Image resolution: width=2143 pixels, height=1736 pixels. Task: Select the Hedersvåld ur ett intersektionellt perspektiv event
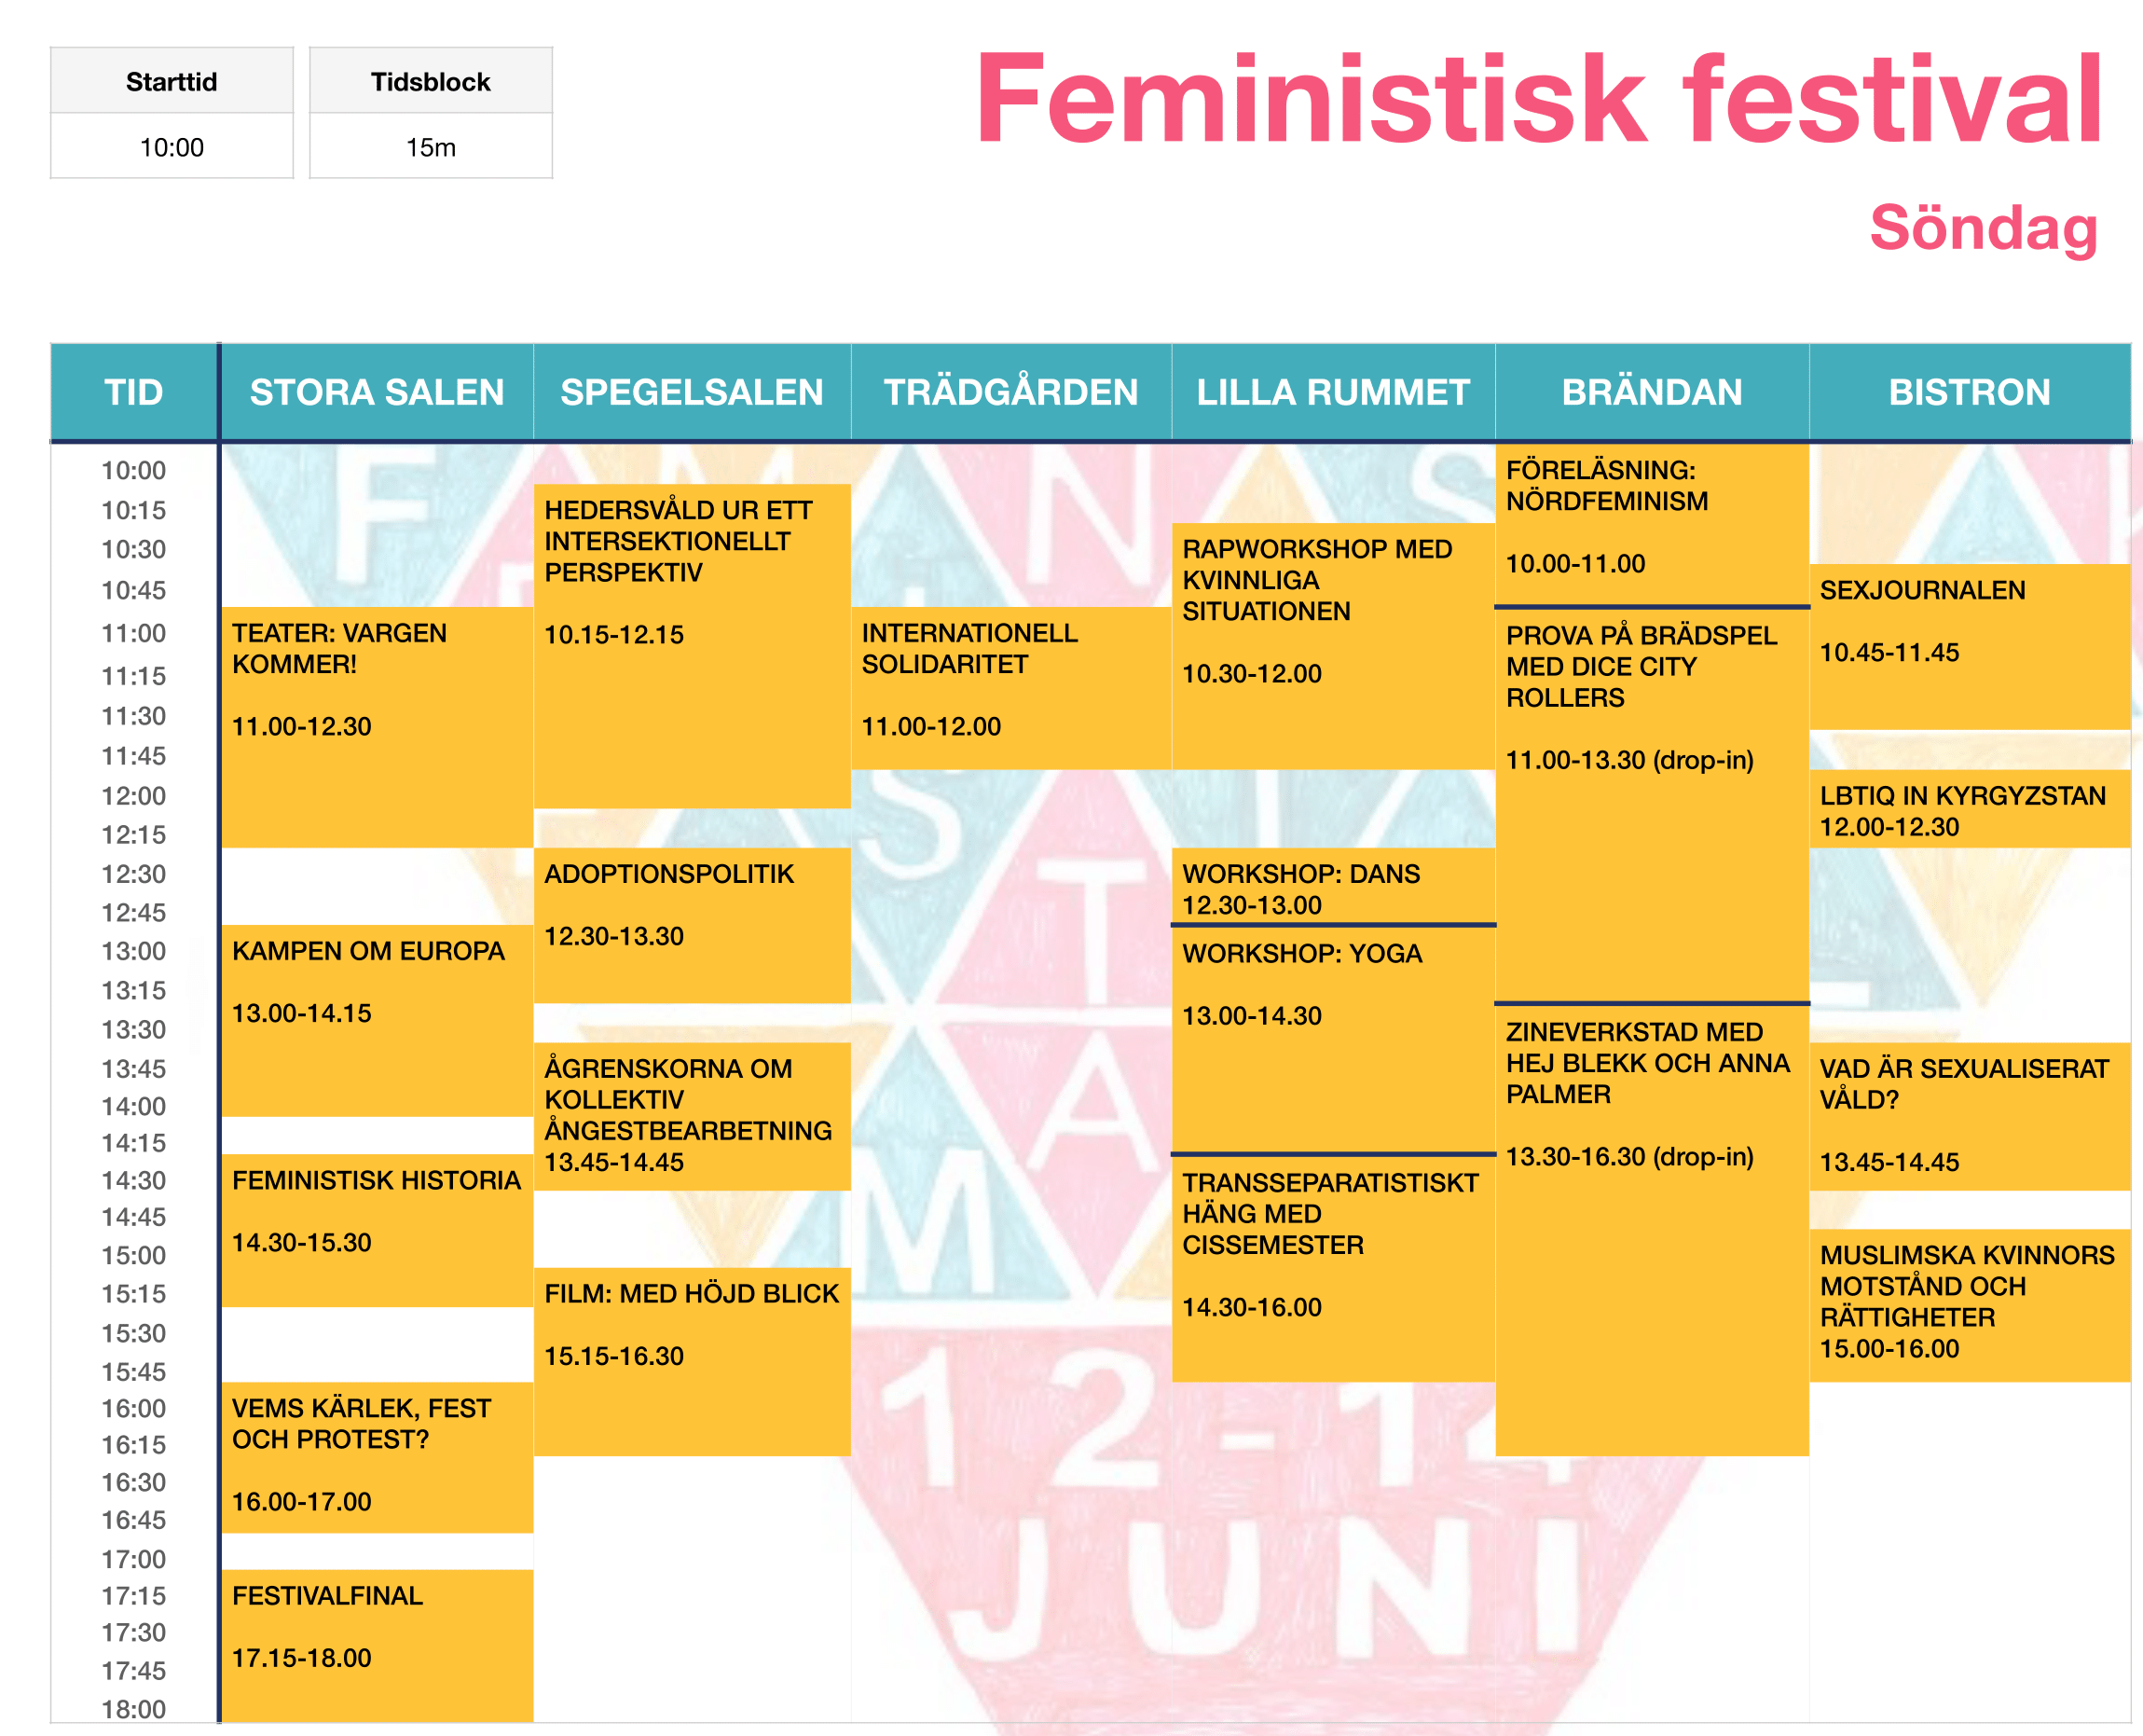pos(692,645)
